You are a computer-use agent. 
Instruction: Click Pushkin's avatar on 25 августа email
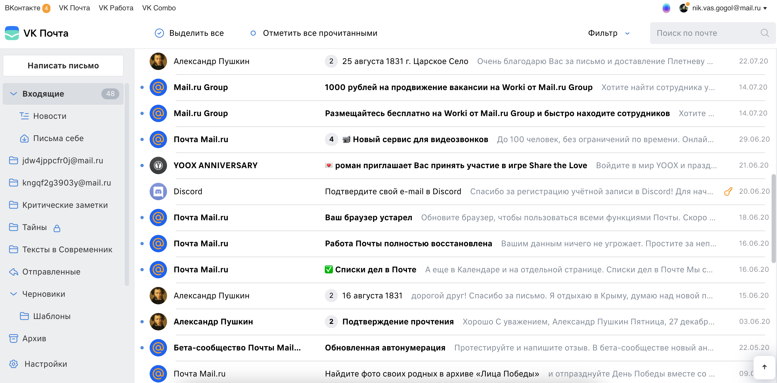point(158,61)
